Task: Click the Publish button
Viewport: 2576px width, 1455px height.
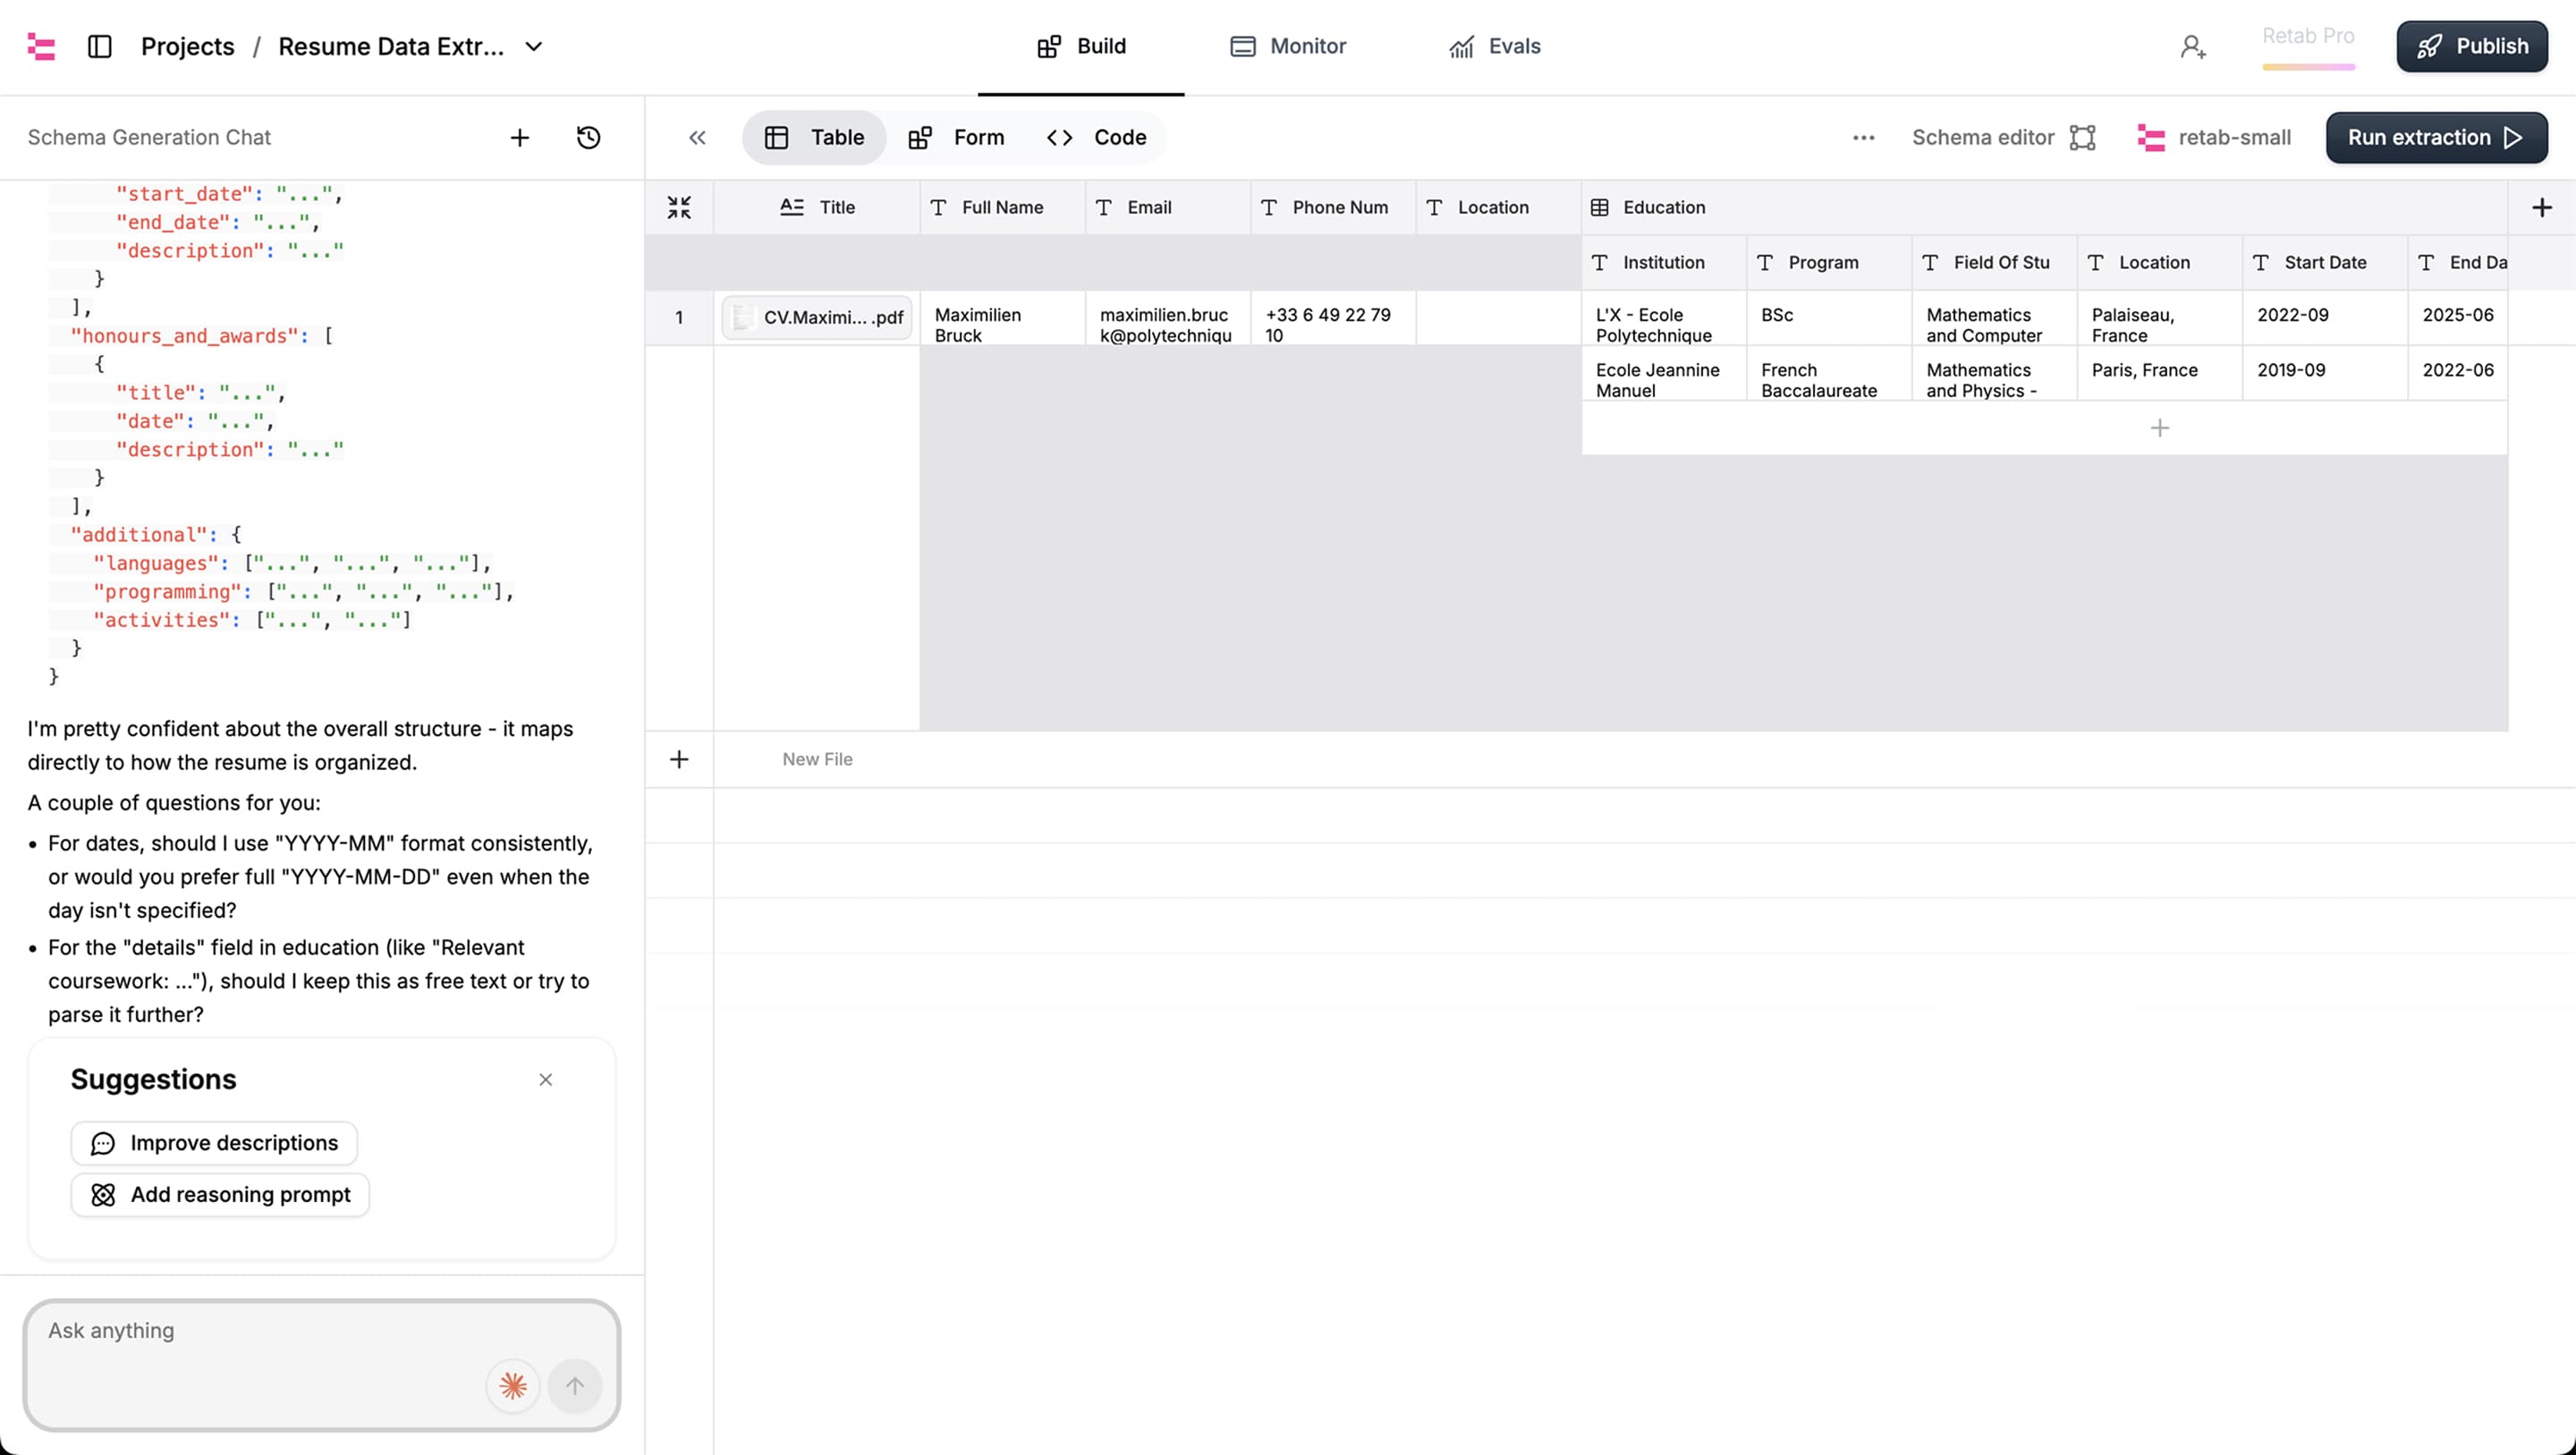Action: [2472, 46]
